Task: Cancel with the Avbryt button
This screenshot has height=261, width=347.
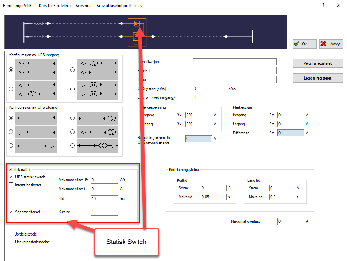Action: 331,44
